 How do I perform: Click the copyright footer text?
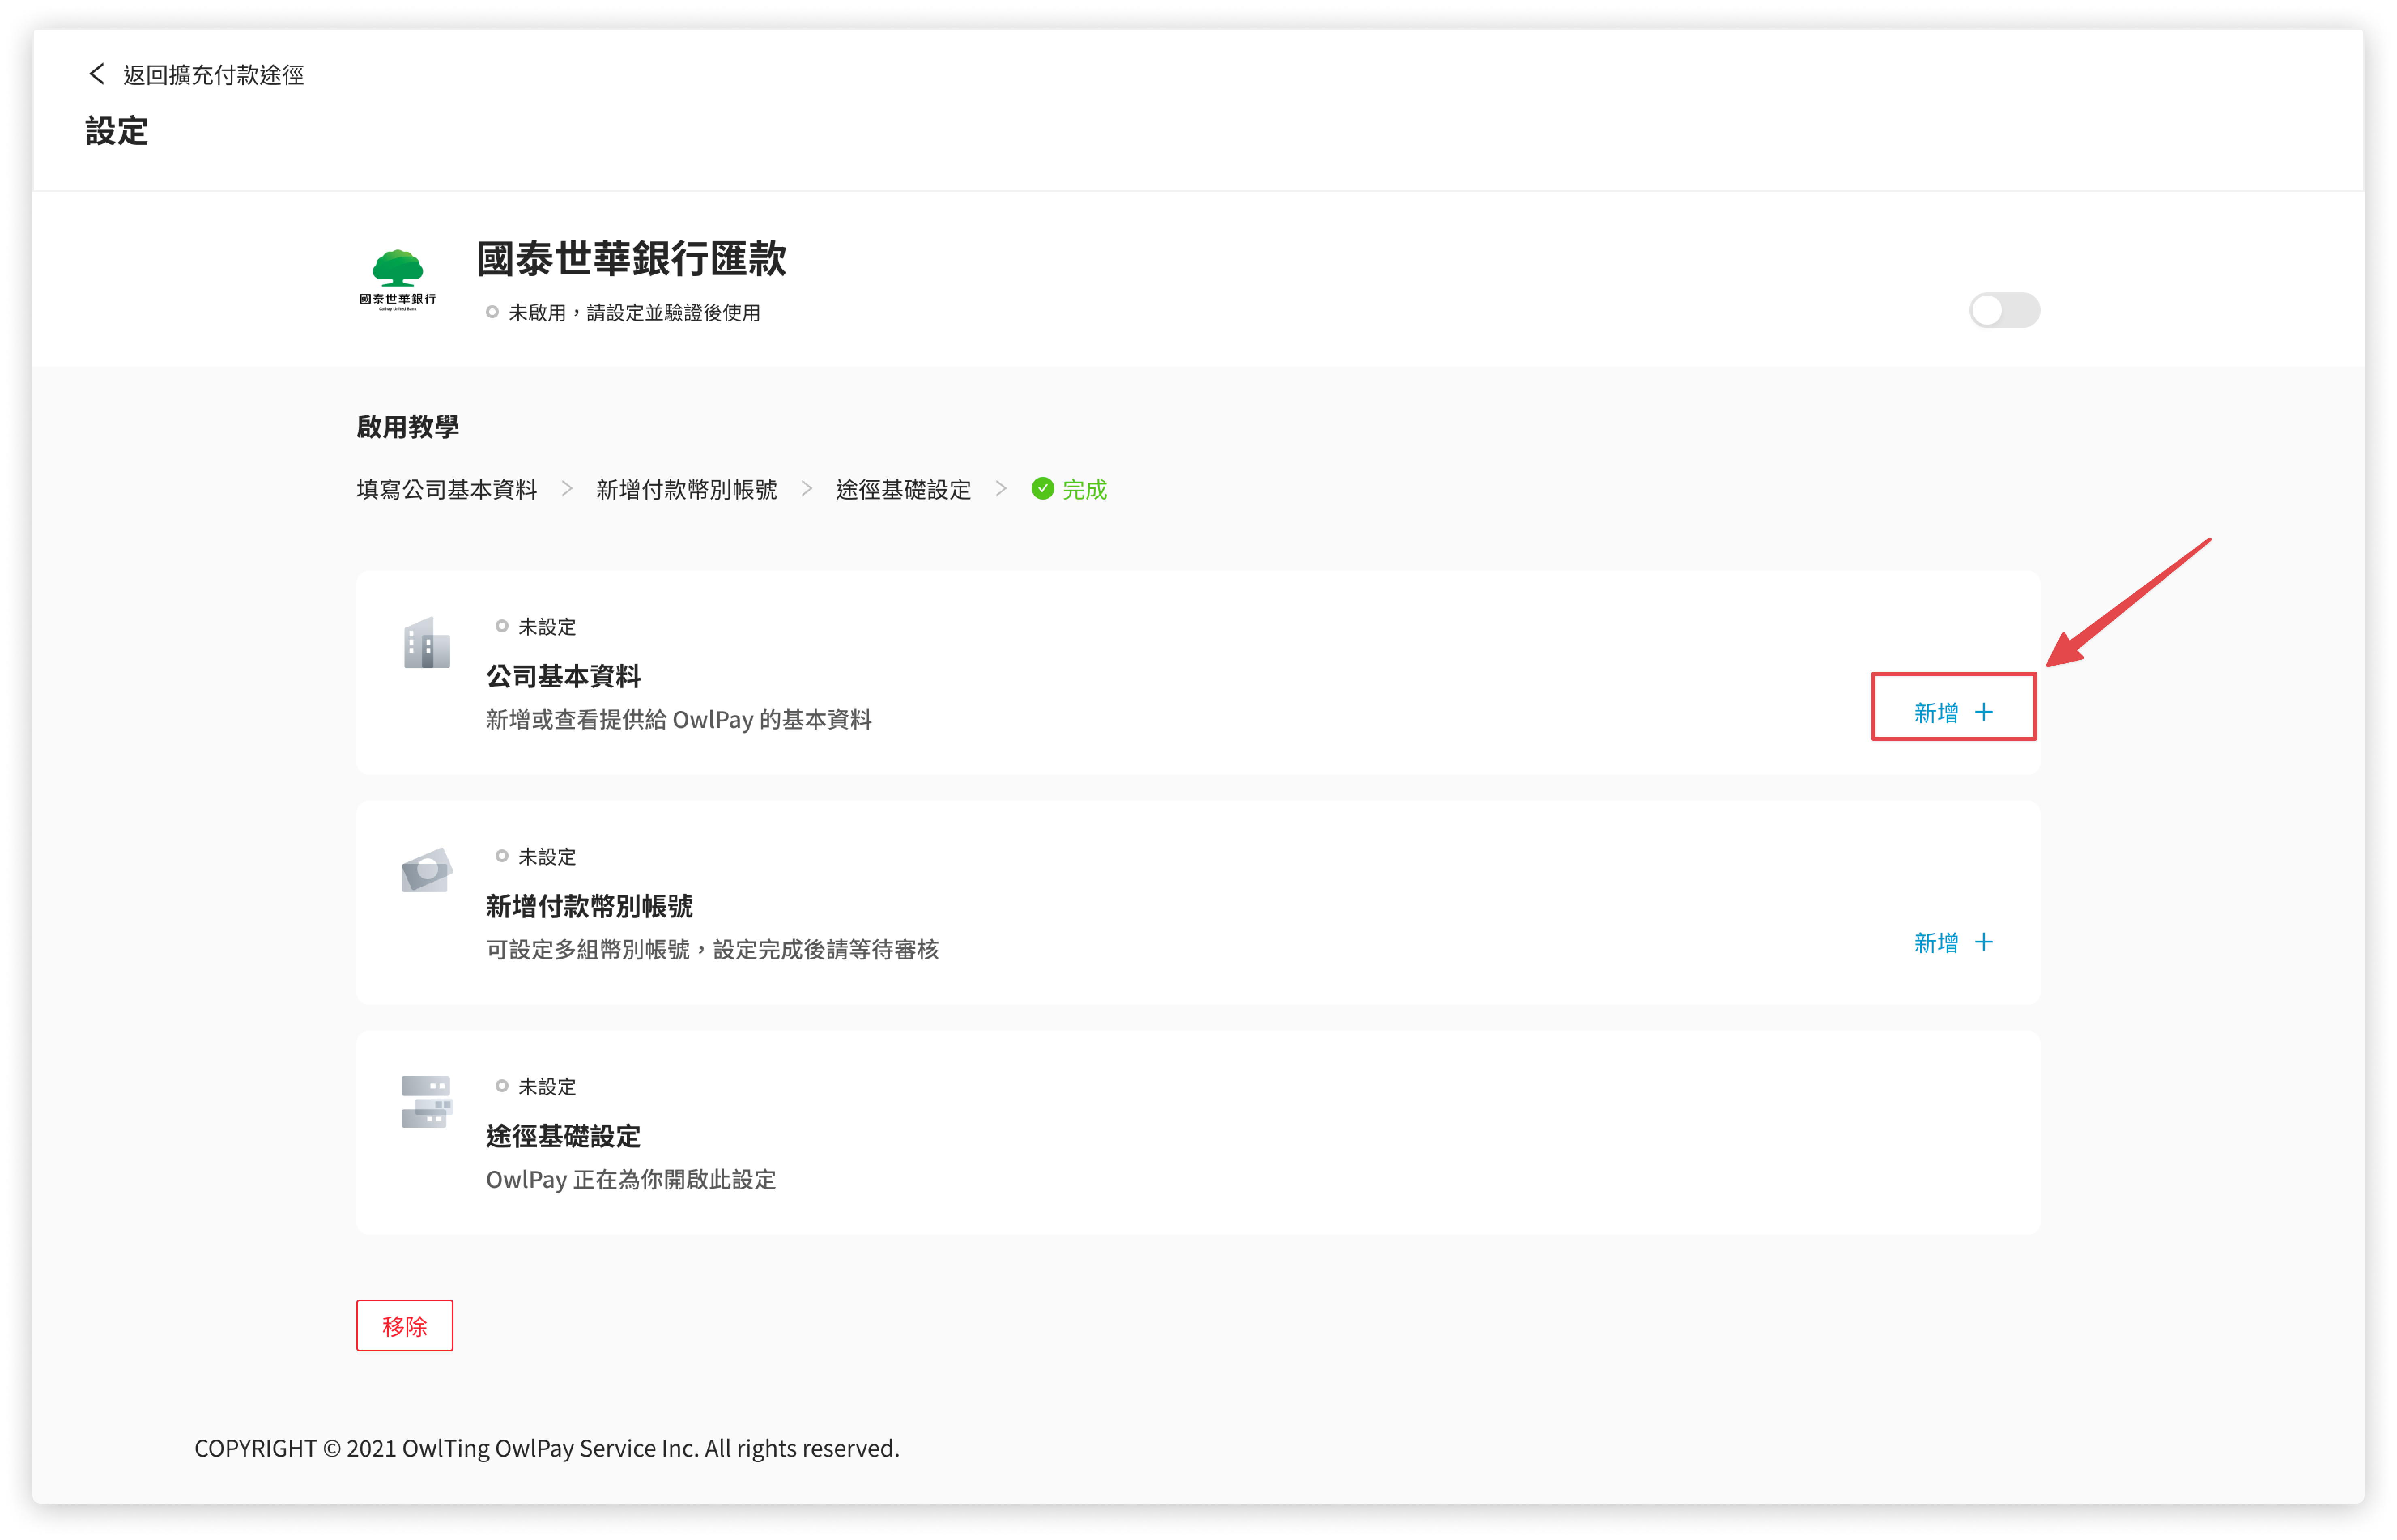tap(547, 1448)
